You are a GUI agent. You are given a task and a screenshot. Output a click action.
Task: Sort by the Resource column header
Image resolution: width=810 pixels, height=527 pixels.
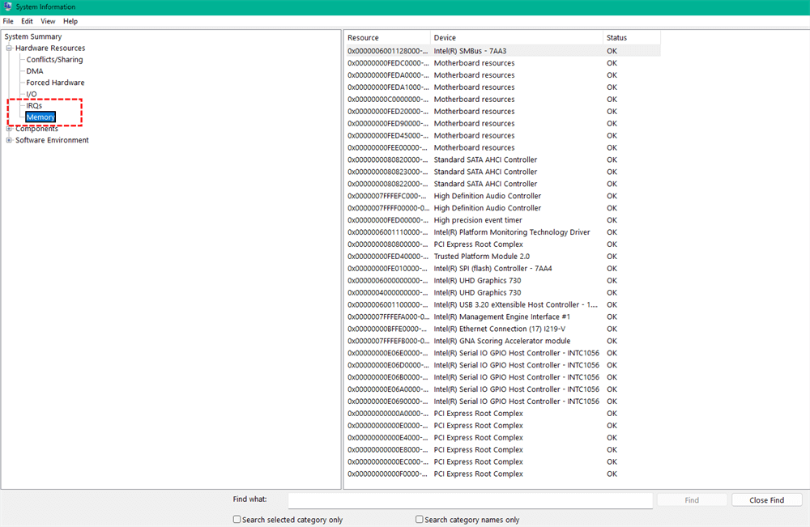click(387, 38)
